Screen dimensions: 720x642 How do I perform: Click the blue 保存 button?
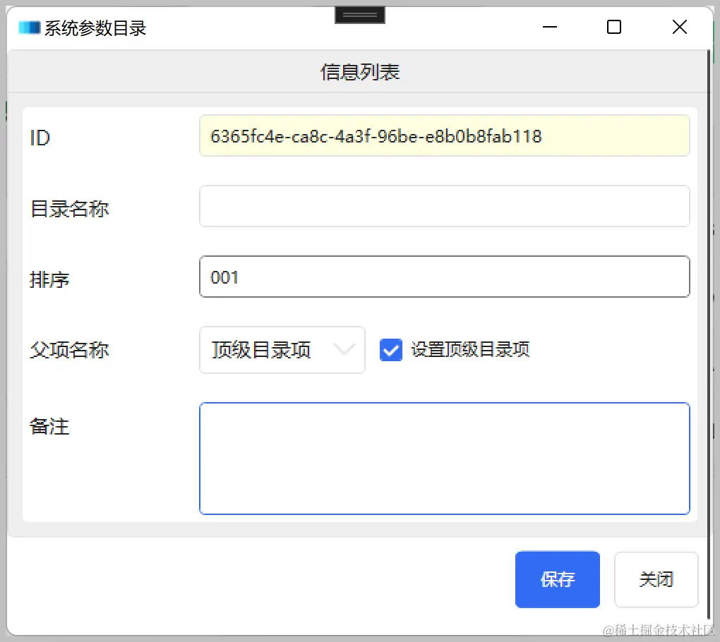558,580
